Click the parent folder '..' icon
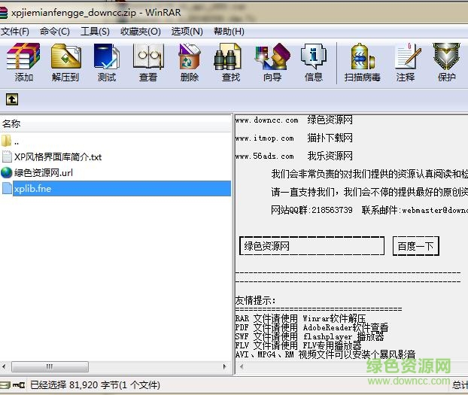468x395 pixels. click(x=6, y=141)
